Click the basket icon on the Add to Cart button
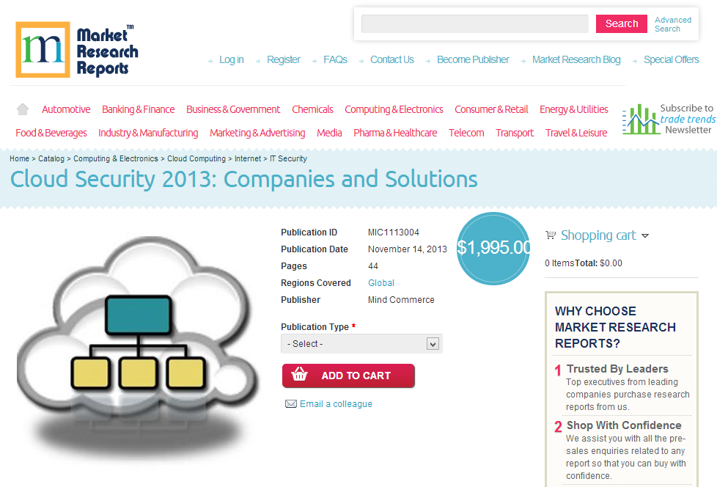717x487 pixels. [299, 375]
